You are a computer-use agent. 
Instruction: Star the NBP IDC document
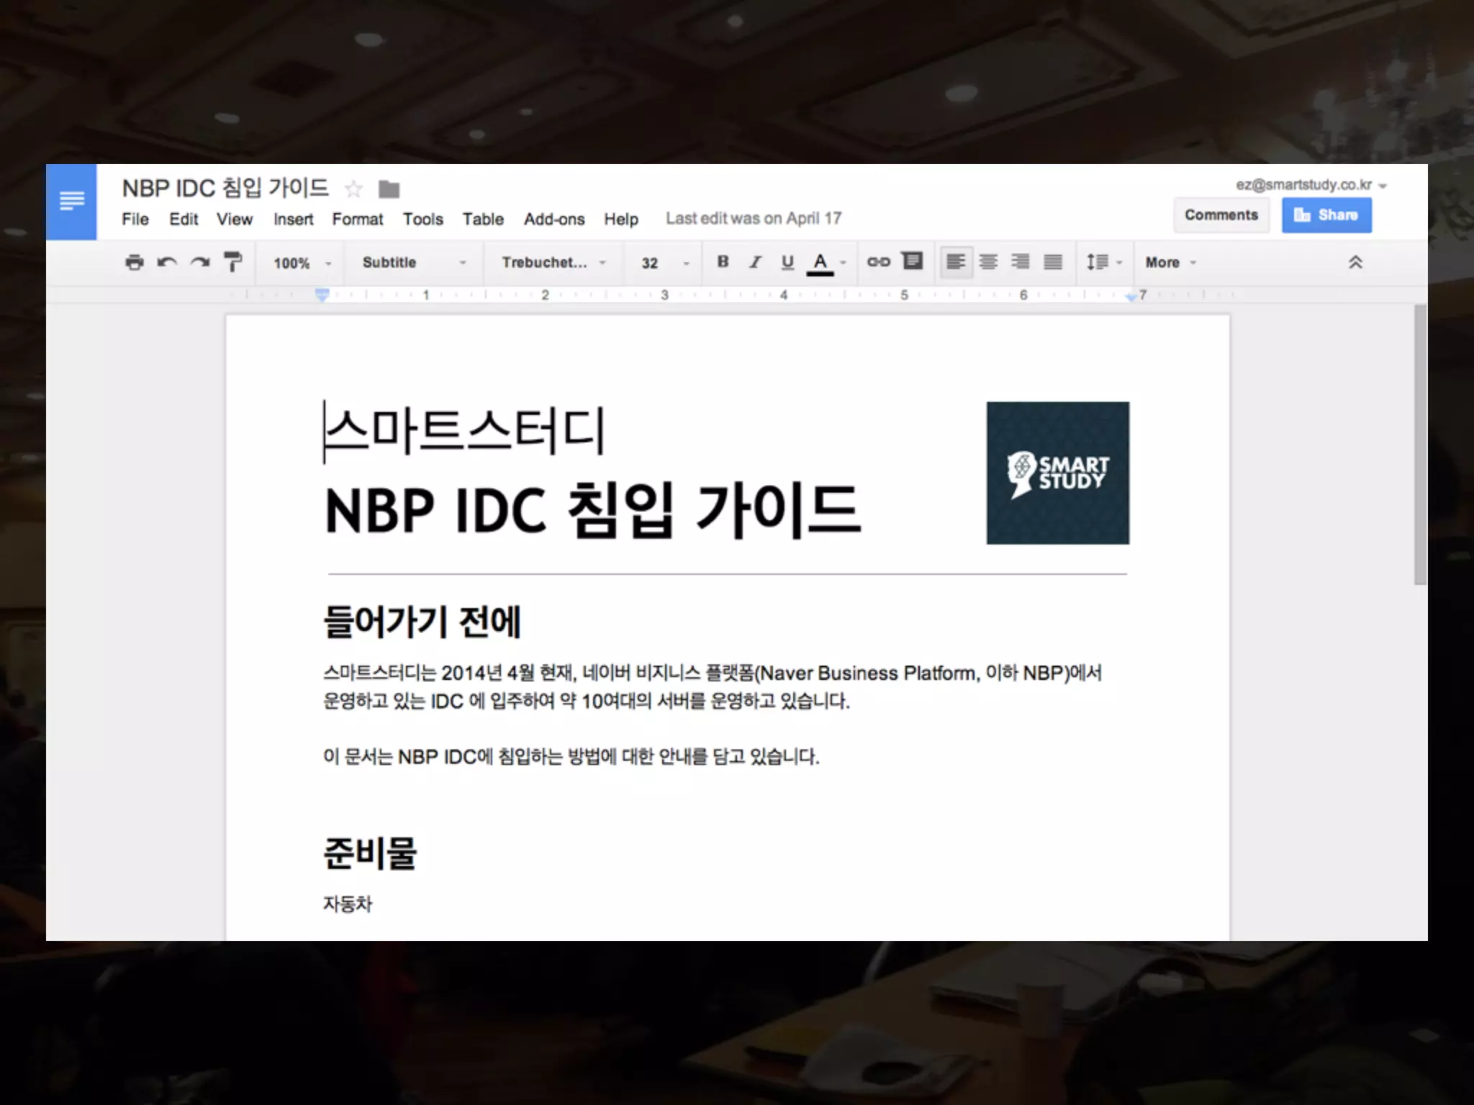[353, 189]
